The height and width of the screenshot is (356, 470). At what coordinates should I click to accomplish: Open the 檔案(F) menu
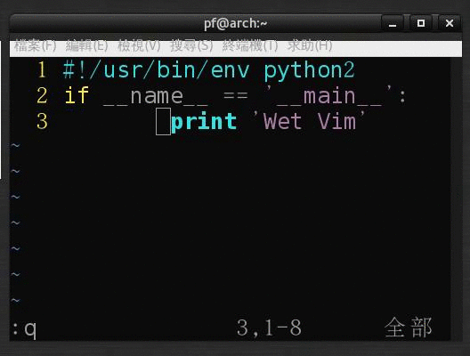(35, 45)
